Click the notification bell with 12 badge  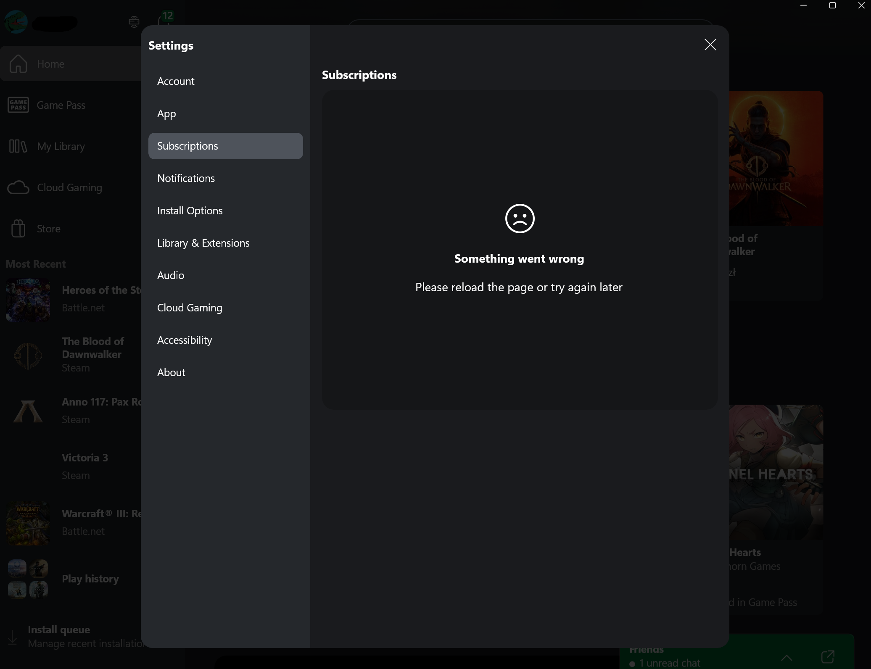[x=165, y=19]
